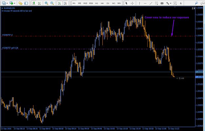Select the rectangle shape tool
Screen dimensions: 205x131
click(x=162, y=3)
